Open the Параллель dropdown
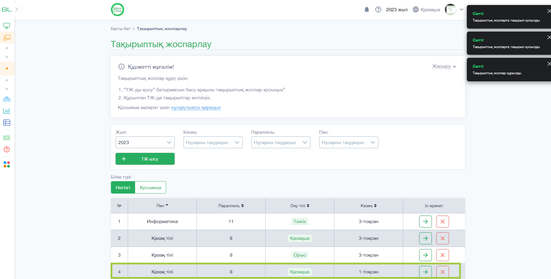The image size is (551, 279). (281, 142)
